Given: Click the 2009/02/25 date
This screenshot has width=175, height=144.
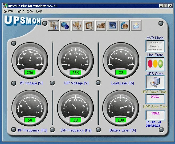Looking at the screenshot, I should click(153, 126).
